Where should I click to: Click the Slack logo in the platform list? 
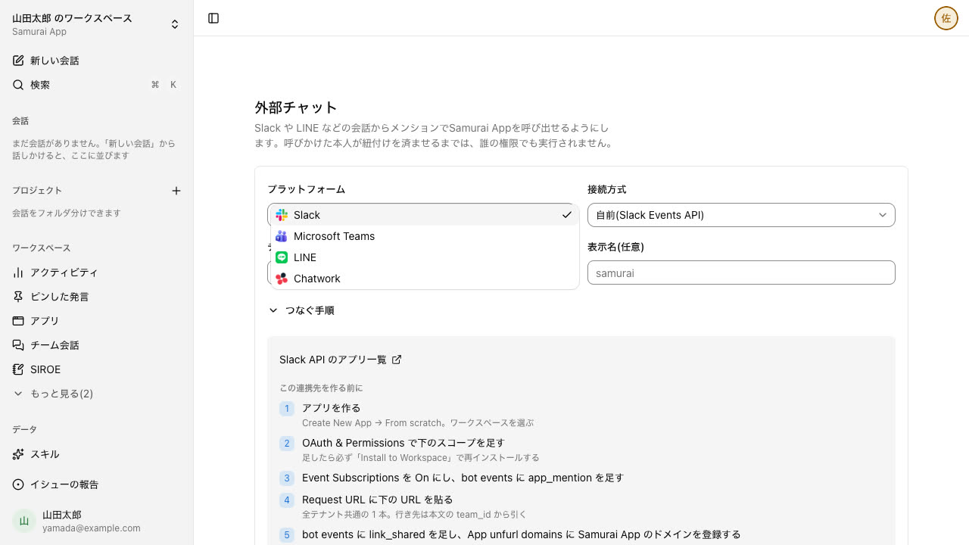282,215
